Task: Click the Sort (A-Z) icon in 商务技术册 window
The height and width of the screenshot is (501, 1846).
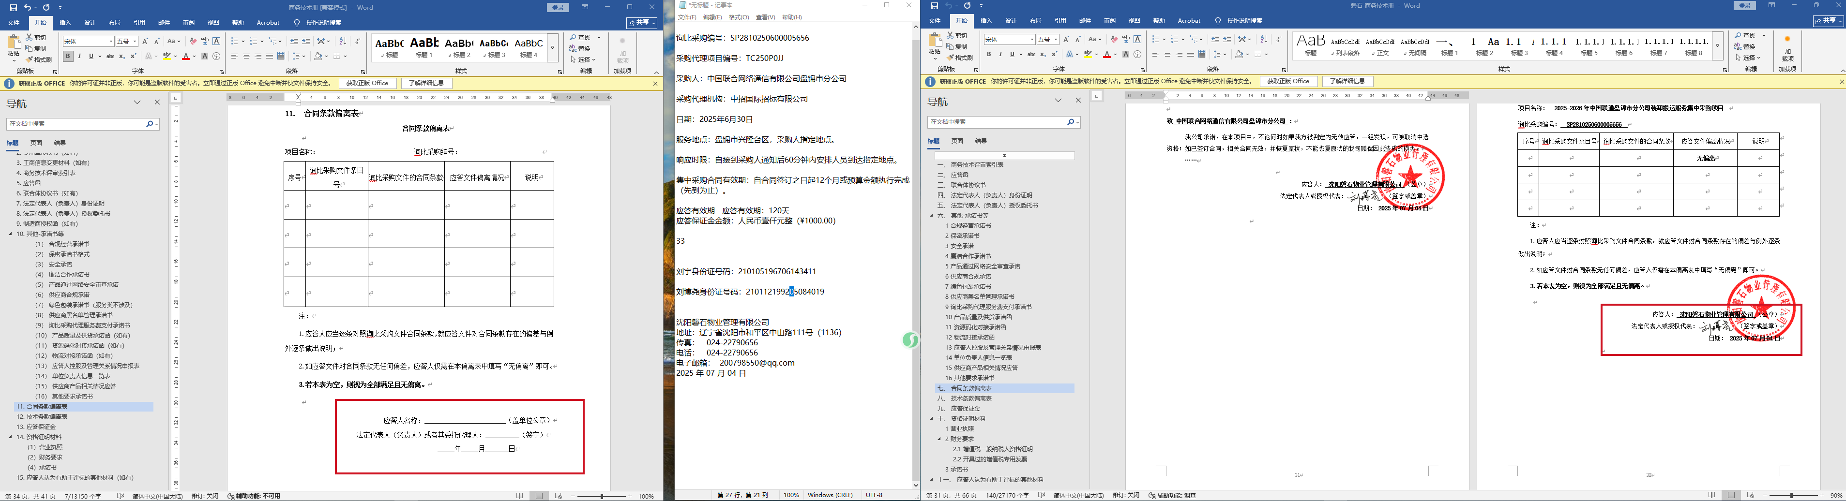Action: pos(343,42)
